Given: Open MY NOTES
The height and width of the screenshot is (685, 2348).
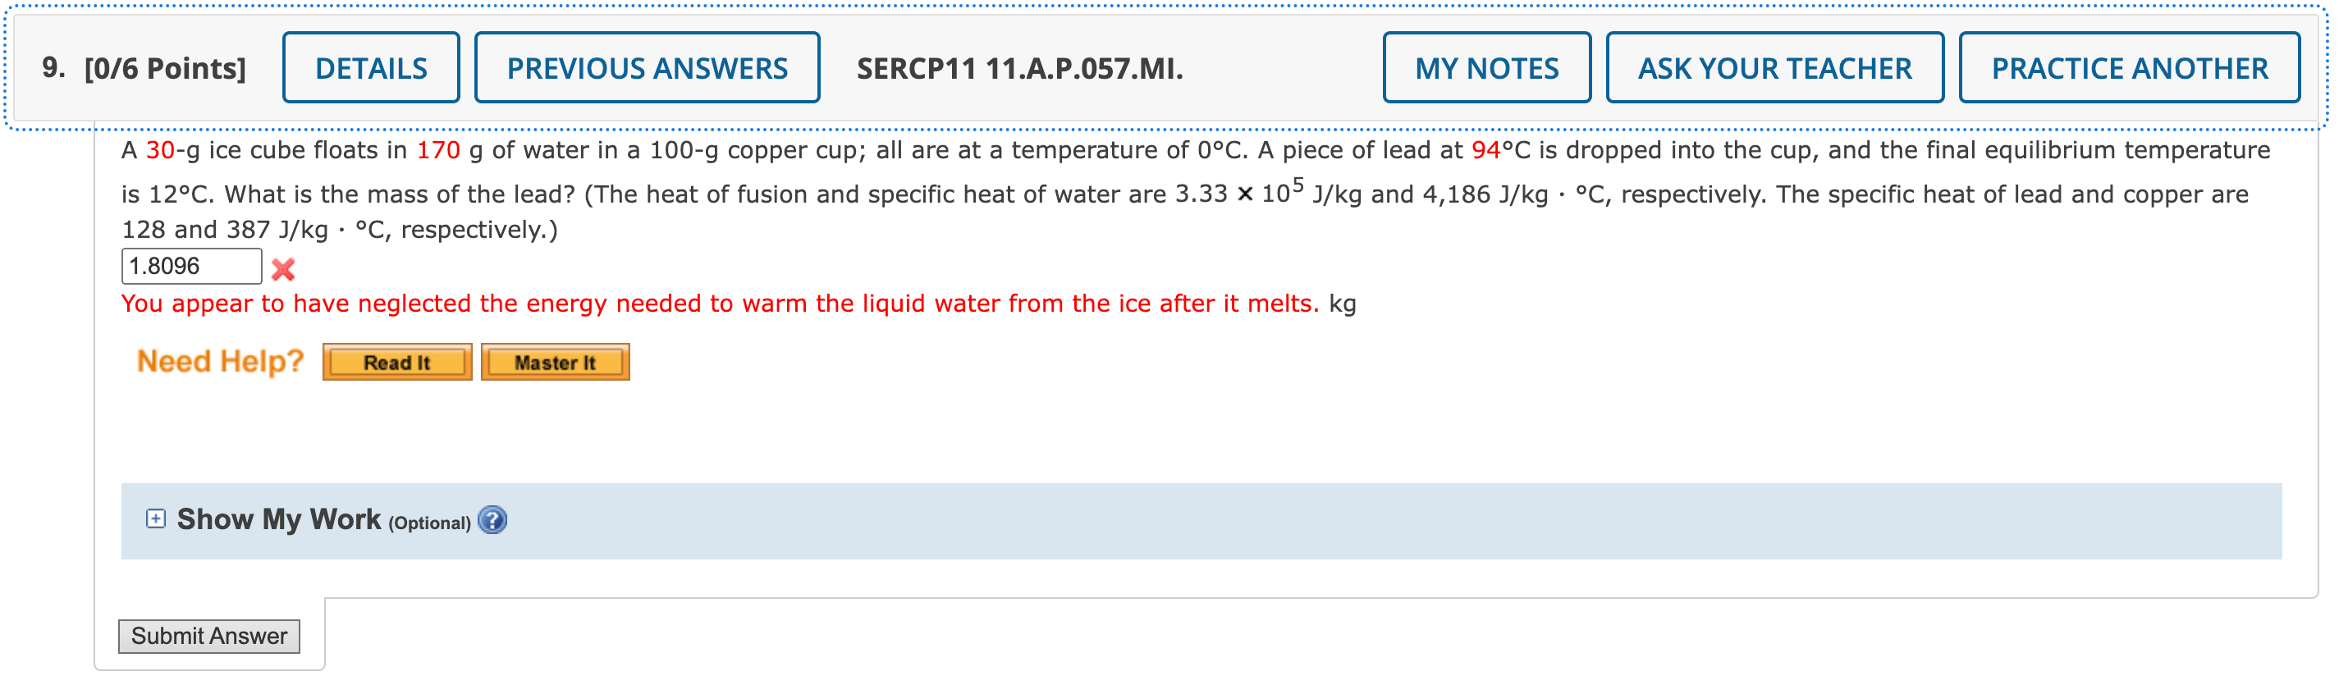Looking at the screenshot, I should coord(1485,66).
